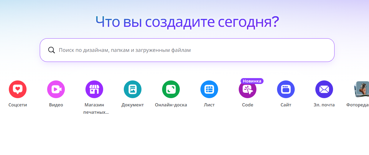
Task: Click the Эл. почта text label
Action: coord(324,105)
